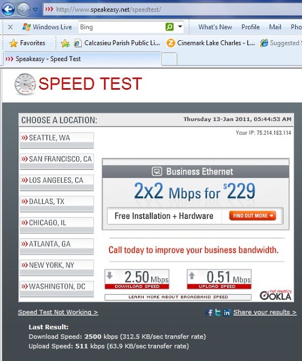Expand the Bing search options dropdown

click(x=180, y=26)
